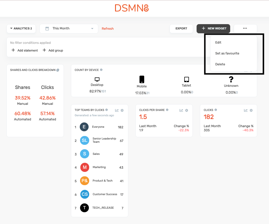Open chart view icon in Top Teams widget
This screenshot has width=269, height=224.
click(x=117, y=110)
